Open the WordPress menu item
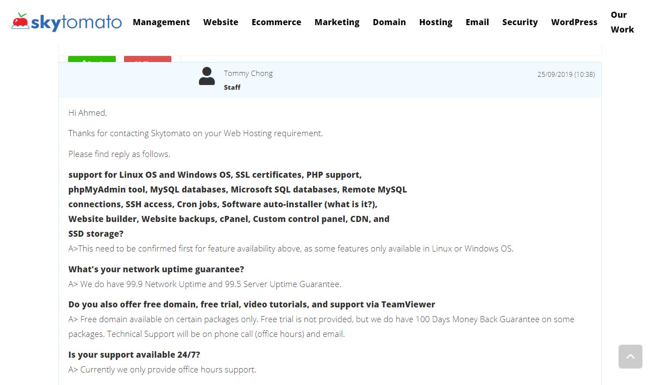 [x=574, y=22]
